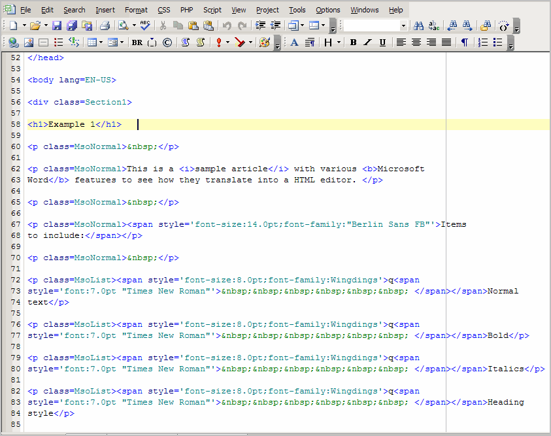Click the Replace ab-ac icon
551x436 pixels.
click(434, 25)
